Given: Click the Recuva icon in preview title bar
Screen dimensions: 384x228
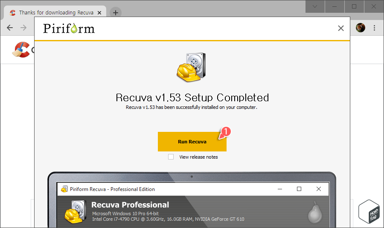Looking at the screenshot, I should pyautogui.click(x=64, y=189).
